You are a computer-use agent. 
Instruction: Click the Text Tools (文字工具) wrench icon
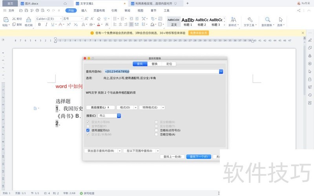(250, 20)
